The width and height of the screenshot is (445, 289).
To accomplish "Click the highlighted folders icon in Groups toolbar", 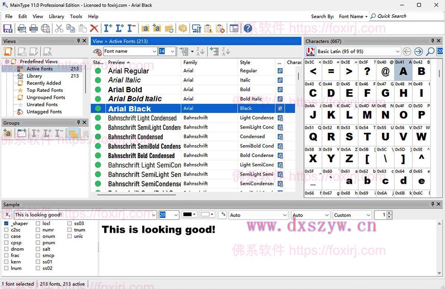I will (73, 133).
